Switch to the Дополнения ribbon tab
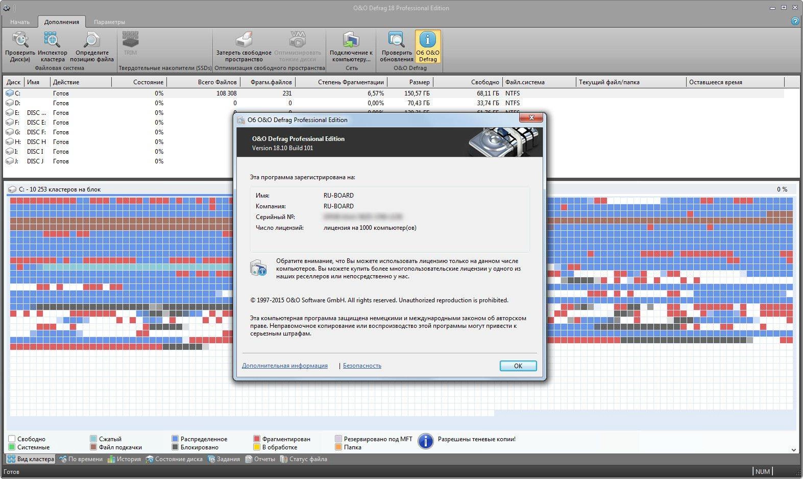This screenshot has width=803, height=479. click(x=61, y=22)
